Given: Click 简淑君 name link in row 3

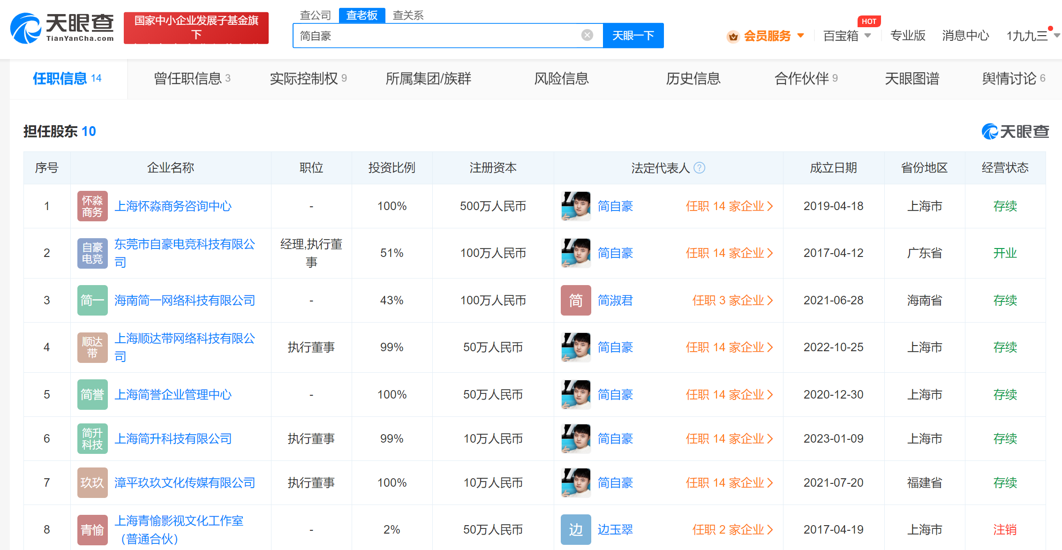Looking at the screenshot, I should [615, 300].
